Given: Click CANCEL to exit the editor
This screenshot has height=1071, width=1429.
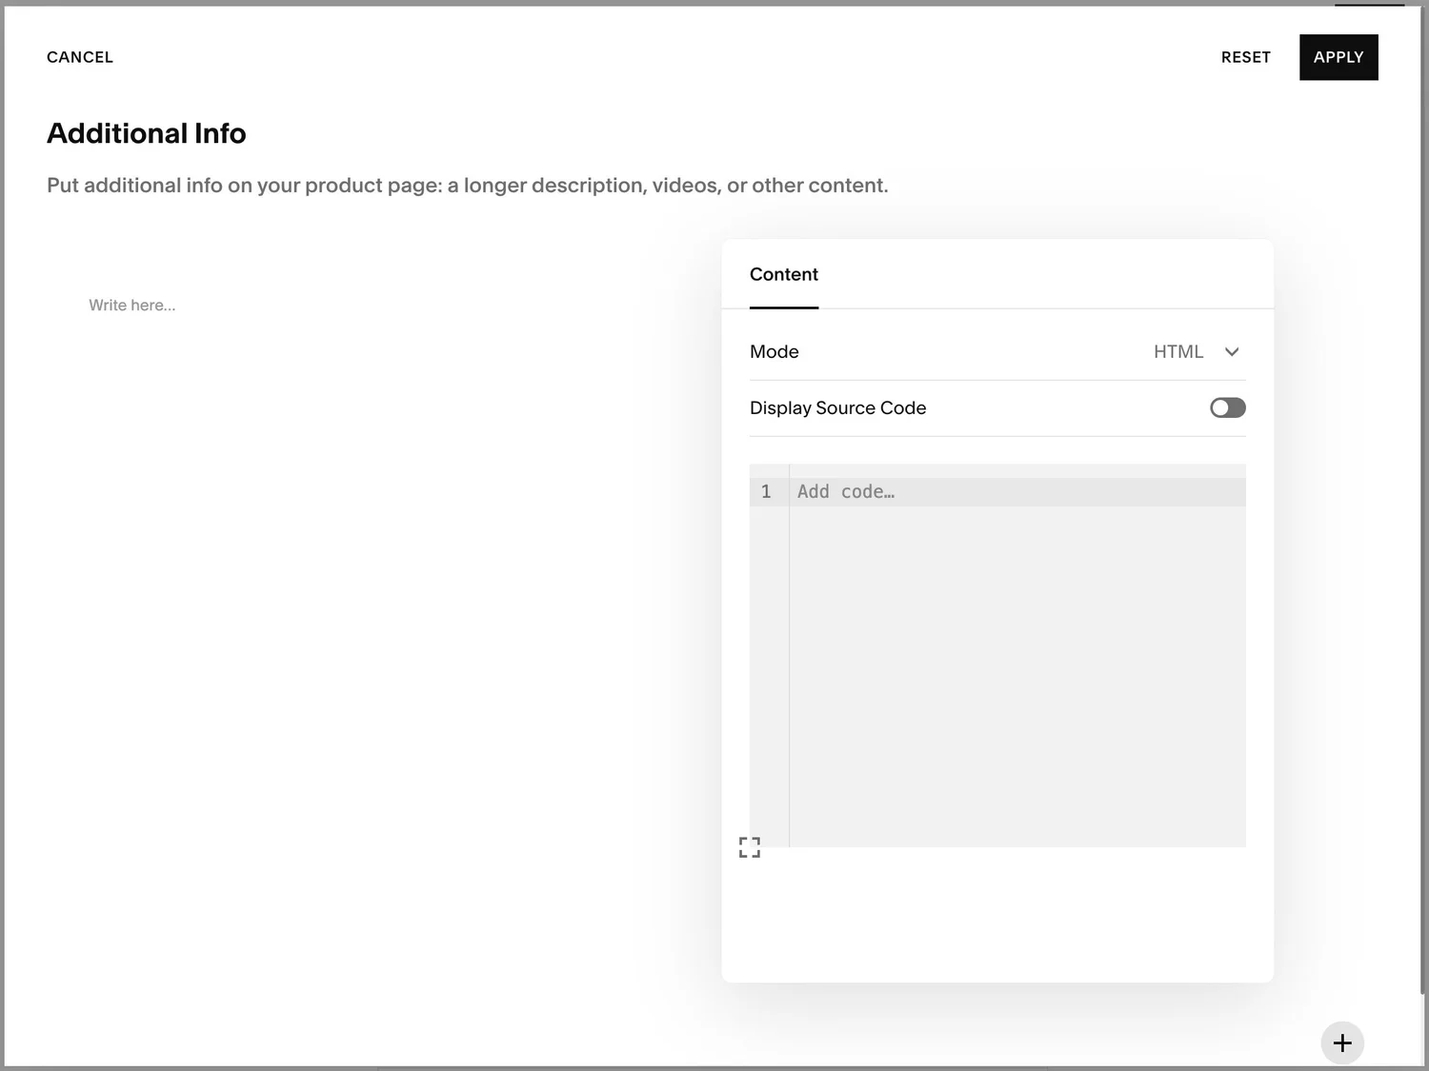Looking at the screenshot, I should coord(79,57).
